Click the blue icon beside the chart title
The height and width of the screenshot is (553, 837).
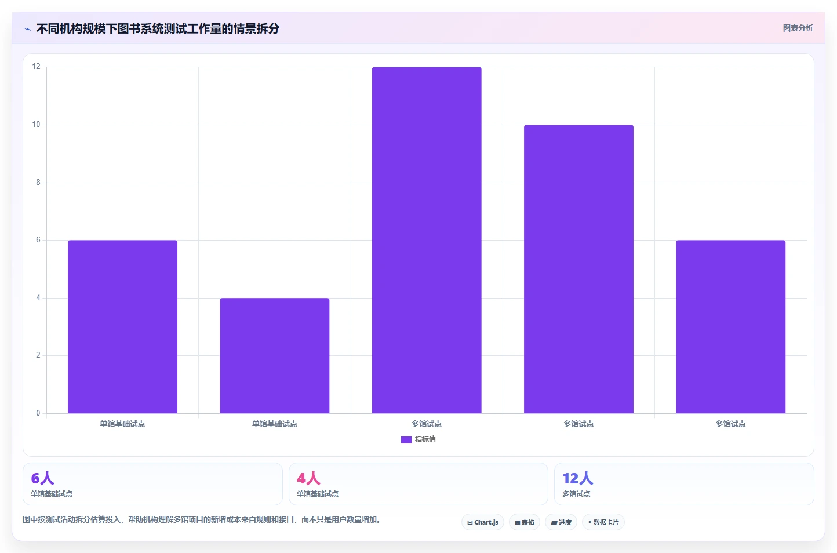[27, 29]
